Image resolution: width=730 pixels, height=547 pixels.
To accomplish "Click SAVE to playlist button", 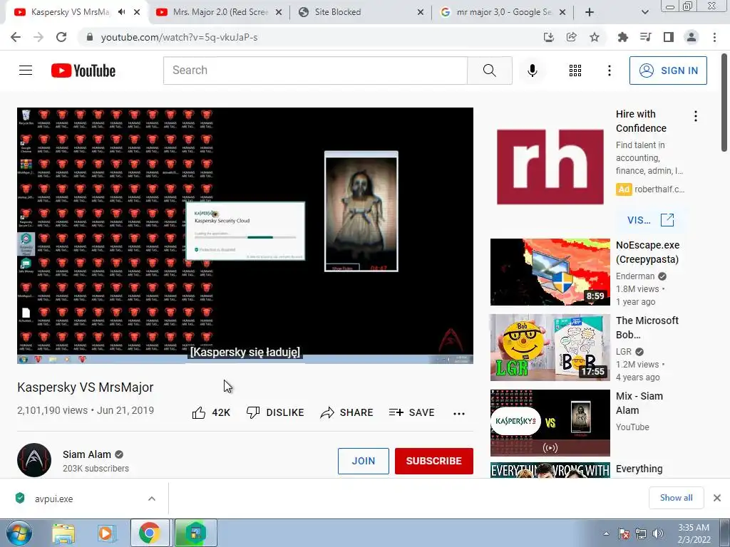I will (x=412, y=412).
